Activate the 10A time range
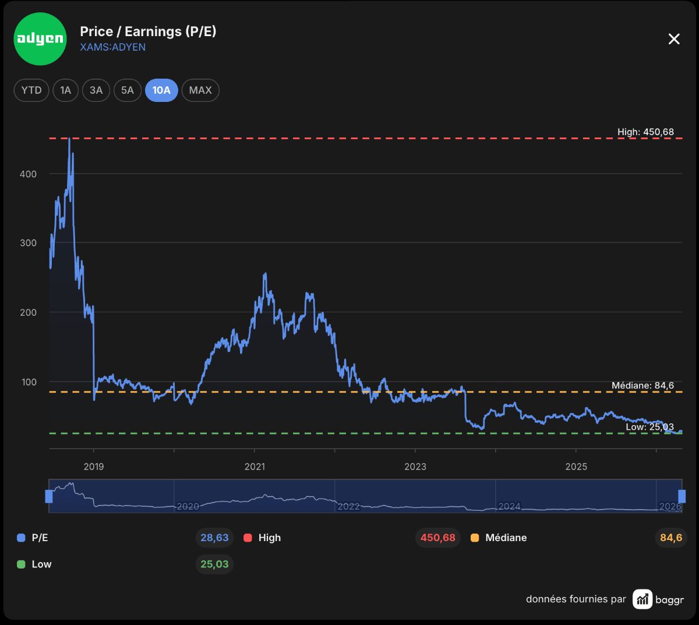 (161, 90)
